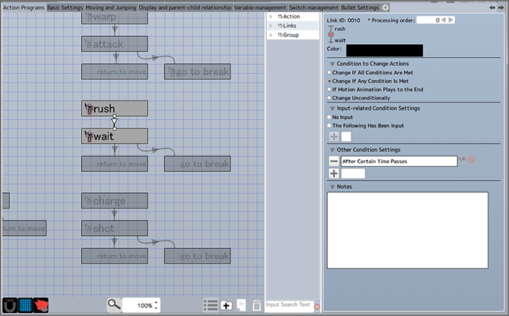The image size is (509, 316).
Task: Click the arrow from attack to return to move
Action: (x=115, y=58)
